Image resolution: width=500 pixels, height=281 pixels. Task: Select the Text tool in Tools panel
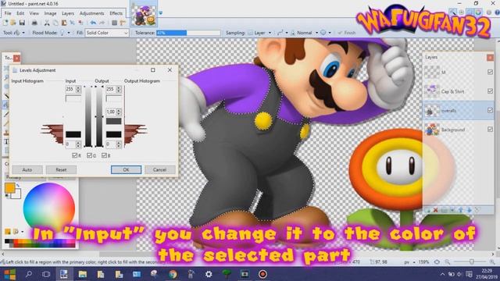(6, 141)
